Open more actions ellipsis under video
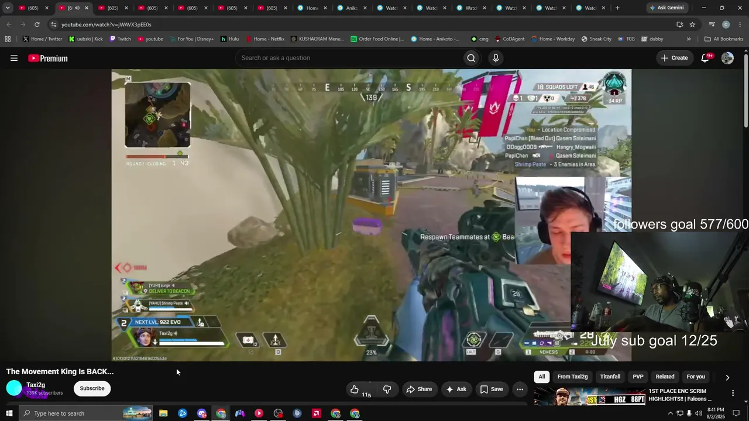 [520, 389]
